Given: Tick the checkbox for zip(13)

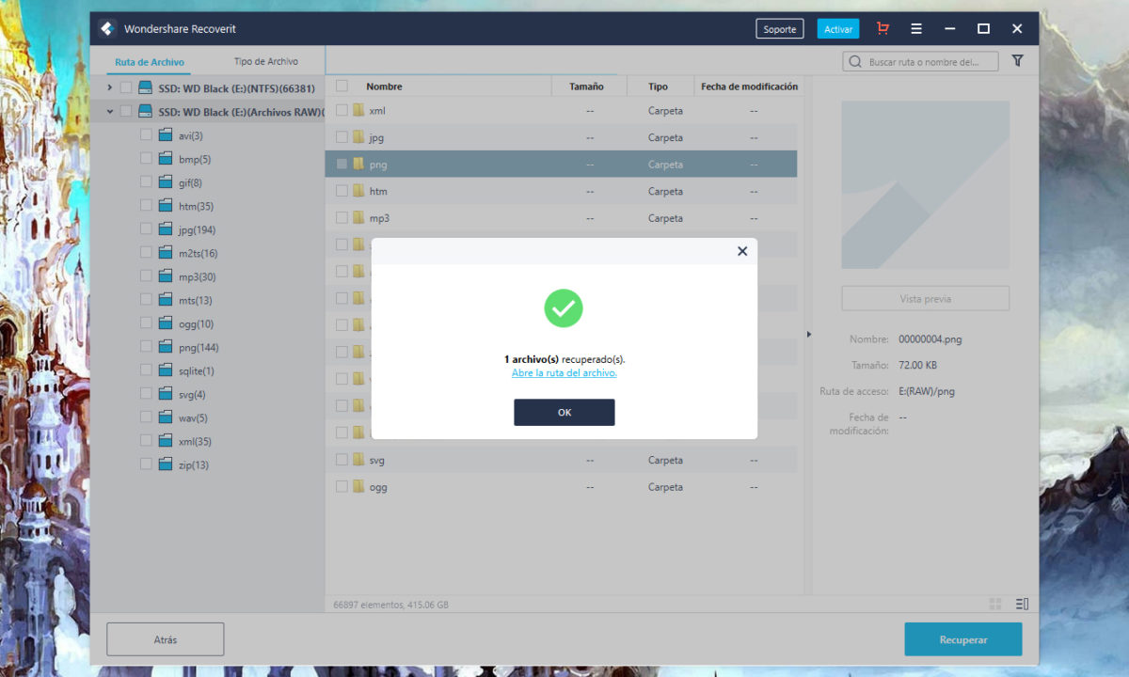Looking at the screenshot, I should pyautogui.click(x=146, y=464).
